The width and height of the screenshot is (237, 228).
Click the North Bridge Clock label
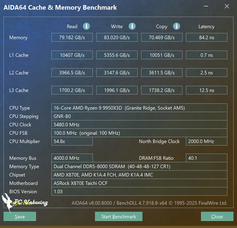(159, 141)
